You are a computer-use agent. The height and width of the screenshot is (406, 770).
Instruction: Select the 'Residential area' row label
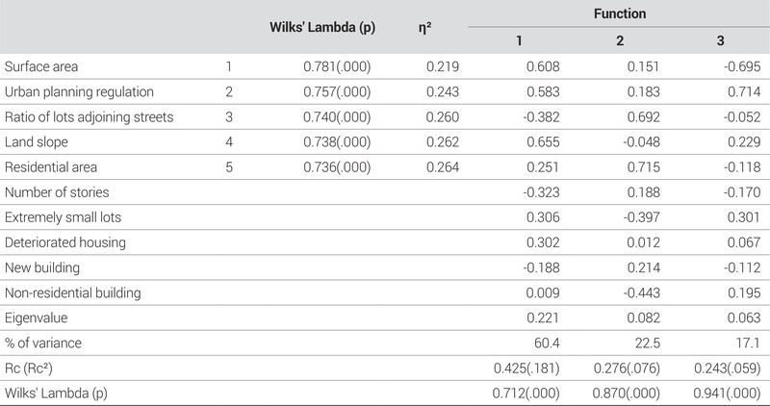point(48,167)
